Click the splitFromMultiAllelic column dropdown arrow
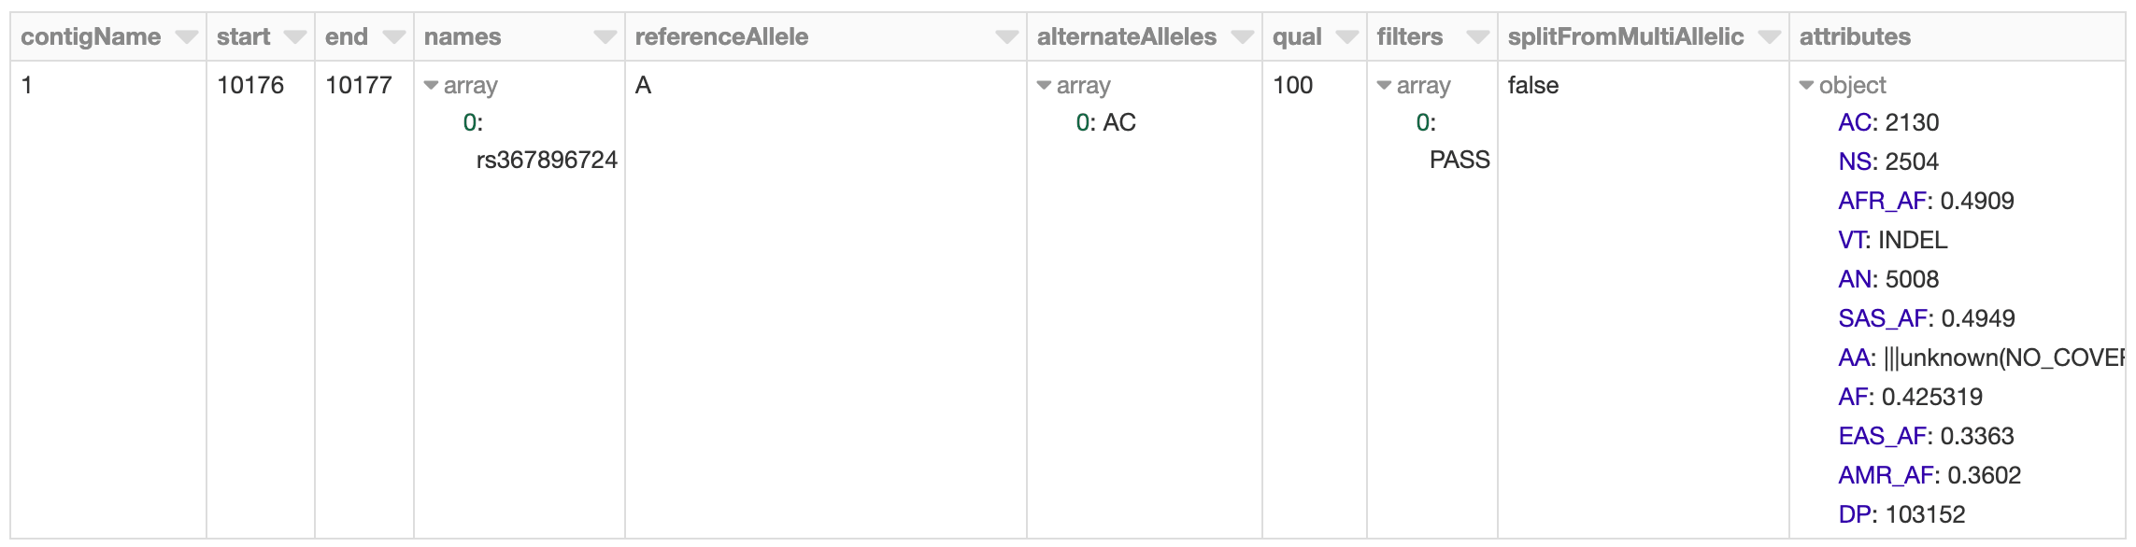2136x547 pixels. pyautogui.click(x=1769, y=37)
